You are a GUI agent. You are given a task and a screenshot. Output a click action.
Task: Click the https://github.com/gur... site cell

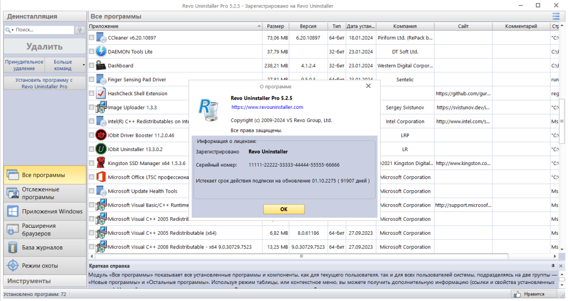coord(463,93)
